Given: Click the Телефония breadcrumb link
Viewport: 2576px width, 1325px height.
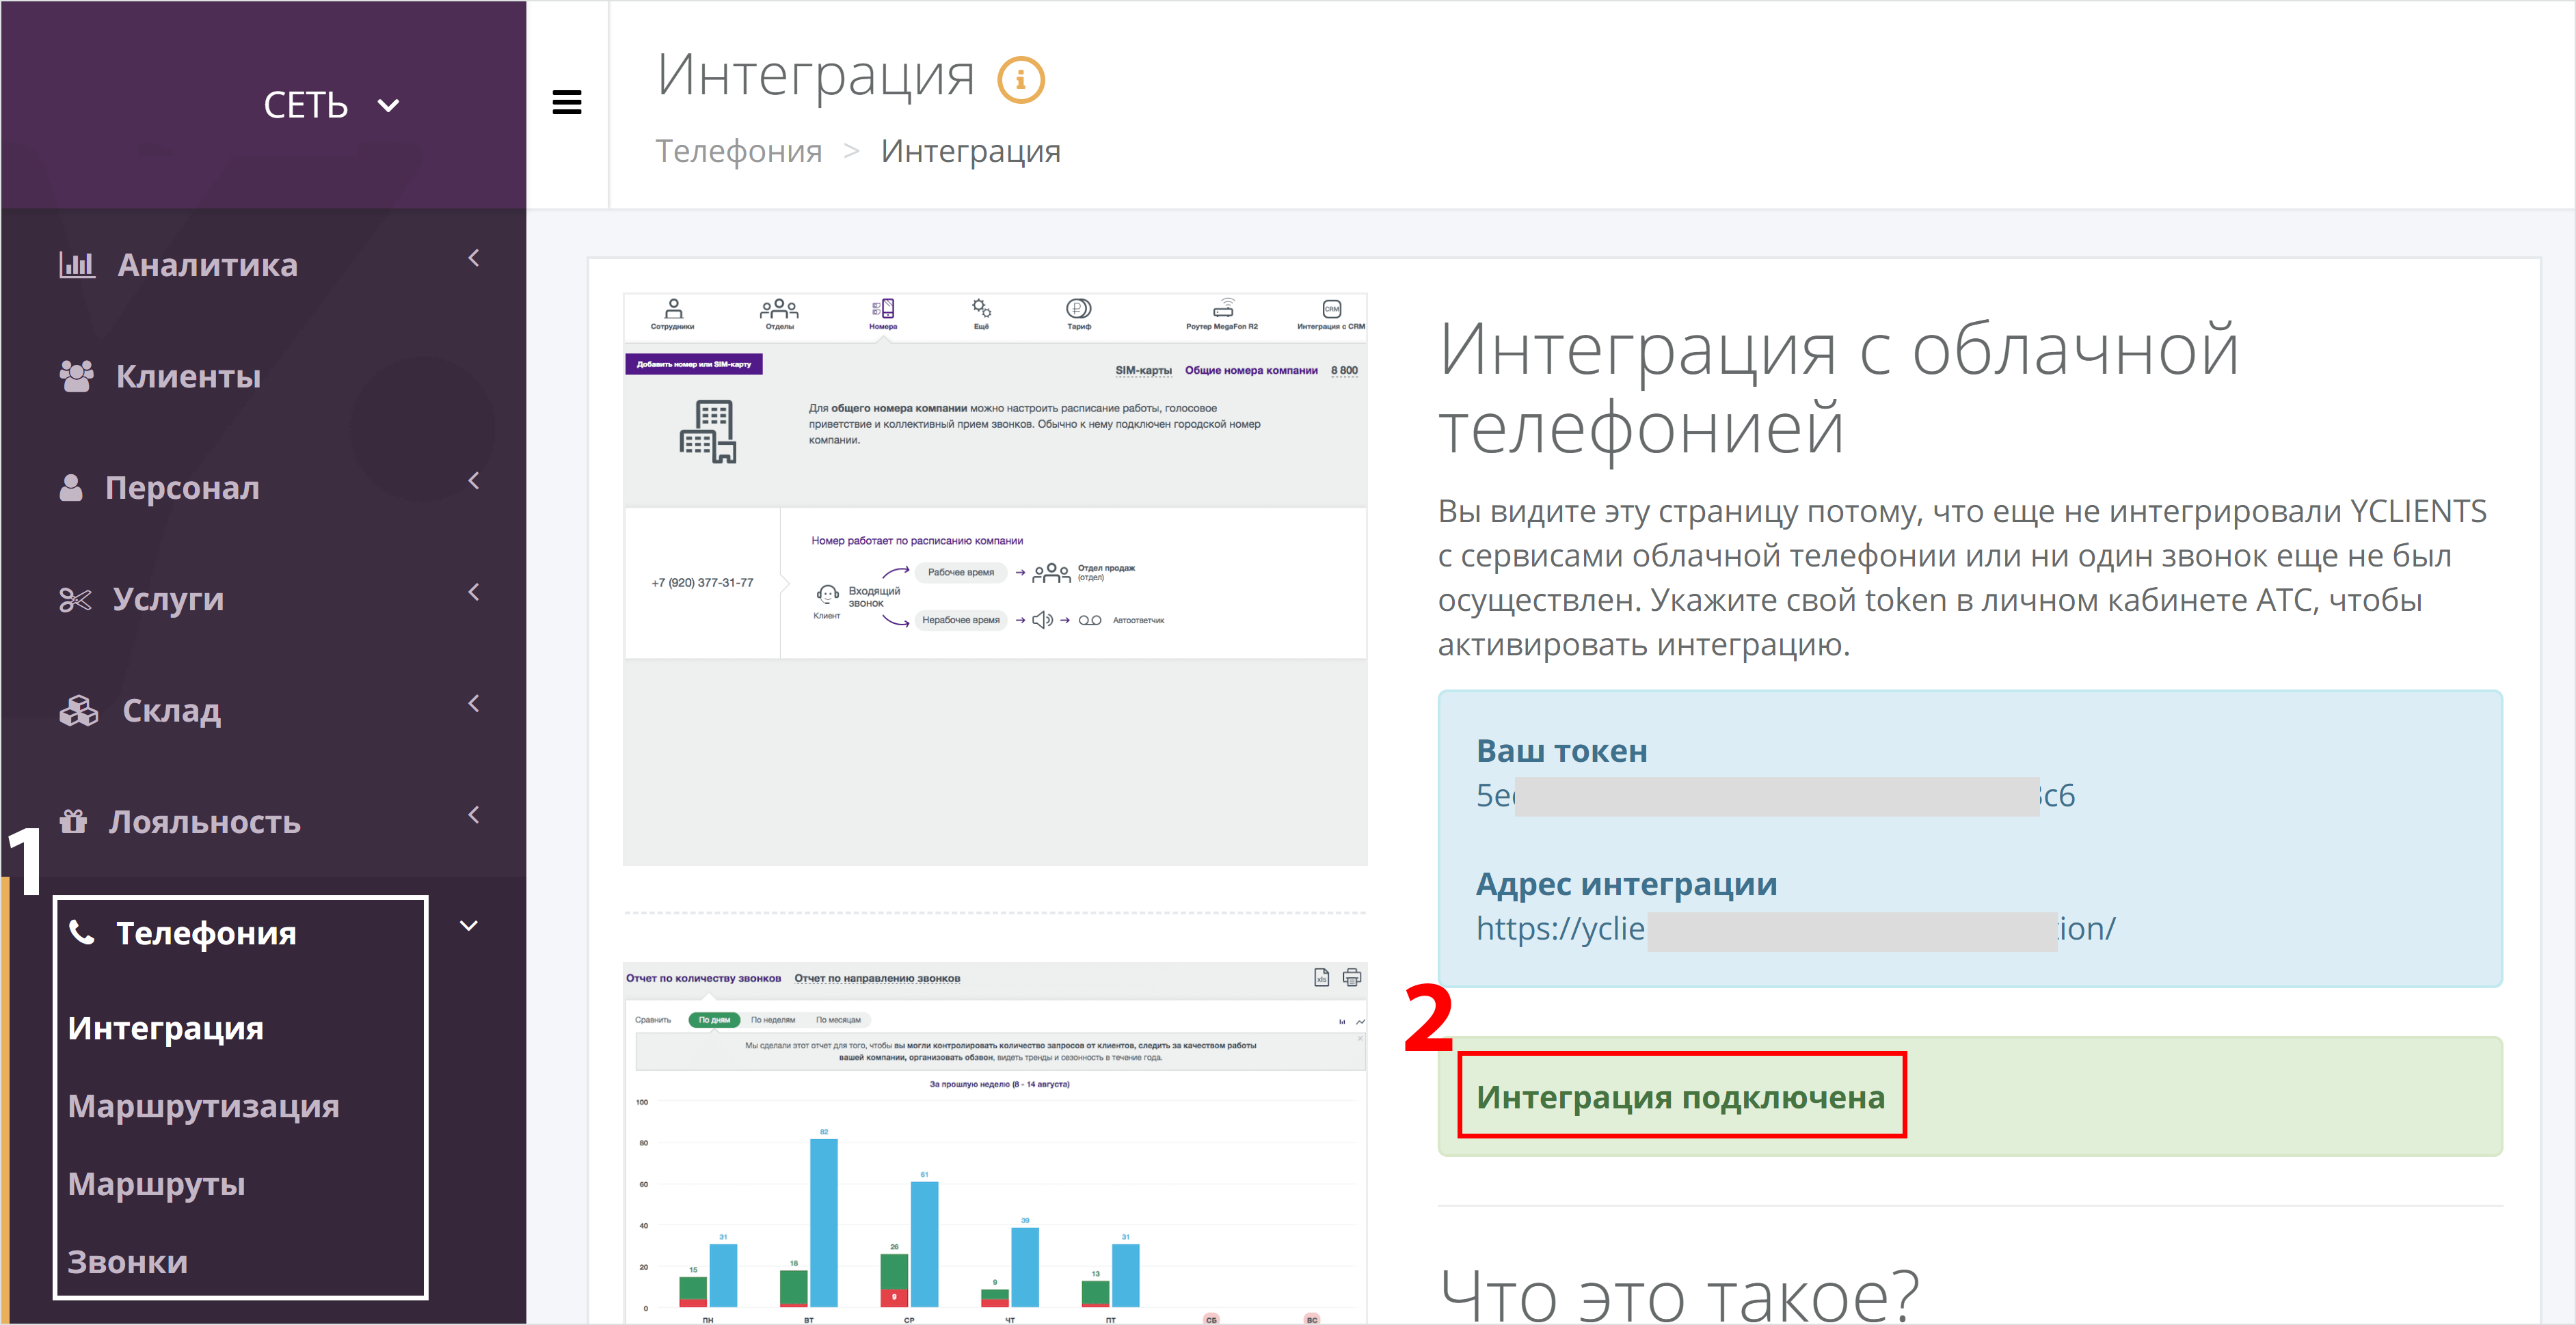Looking at the screenshot, I should [x=739, y=151].
